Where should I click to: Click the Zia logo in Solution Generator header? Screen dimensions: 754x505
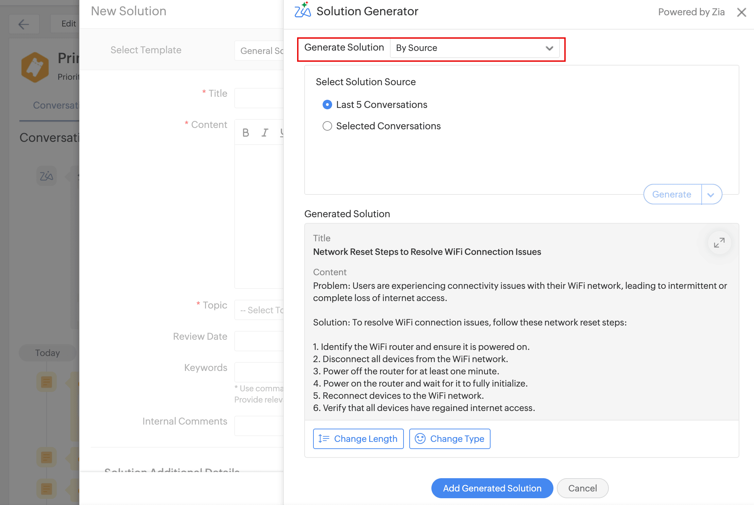[303, 11]
